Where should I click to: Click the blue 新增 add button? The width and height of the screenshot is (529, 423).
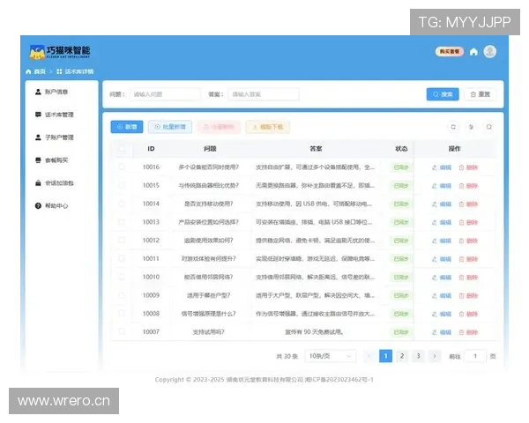click(x=127, y=127)
